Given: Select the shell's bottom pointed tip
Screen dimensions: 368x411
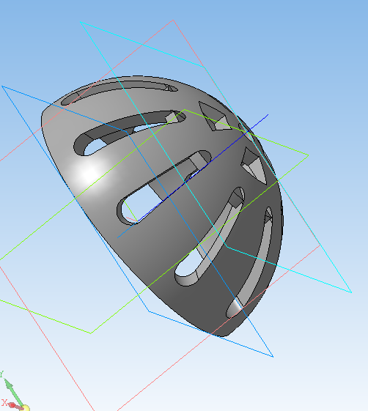Looking at the screenshot, I should tap(223, 333).
